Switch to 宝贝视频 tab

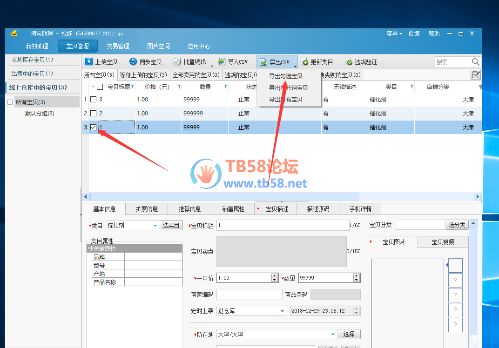point(443,242)
